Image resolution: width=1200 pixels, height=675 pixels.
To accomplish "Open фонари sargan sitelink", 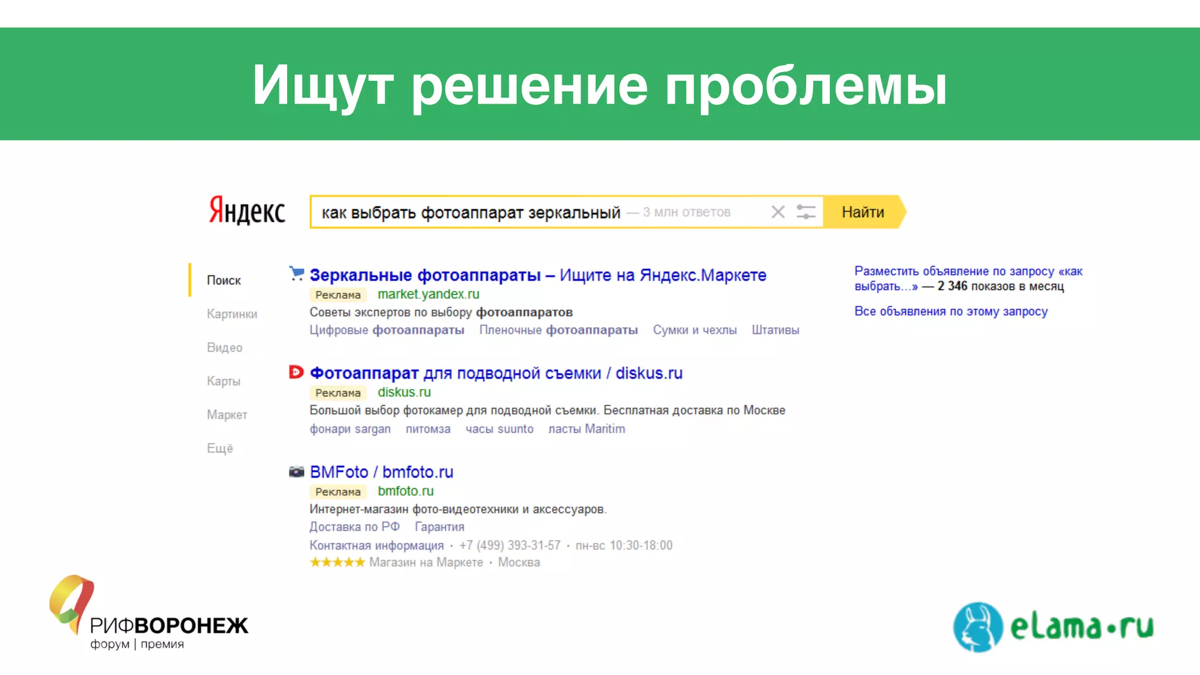I will pos(350,429).
